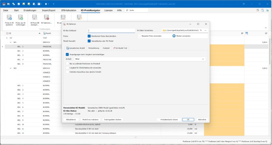Image resolution: width=272 pixels, height=145 pixels.
Task: Switch to 'KI Modell Test' dialog tab
Action: (x=120, y=48)
